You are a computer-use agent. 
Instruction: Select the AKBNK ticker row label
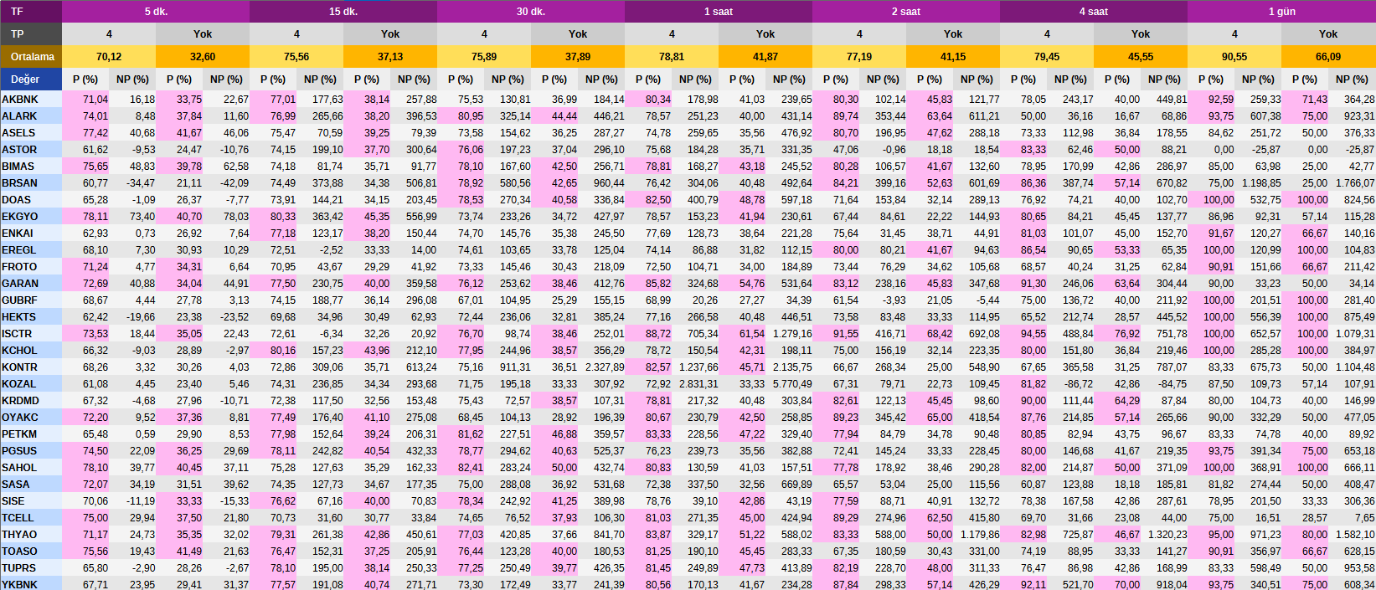19,100
